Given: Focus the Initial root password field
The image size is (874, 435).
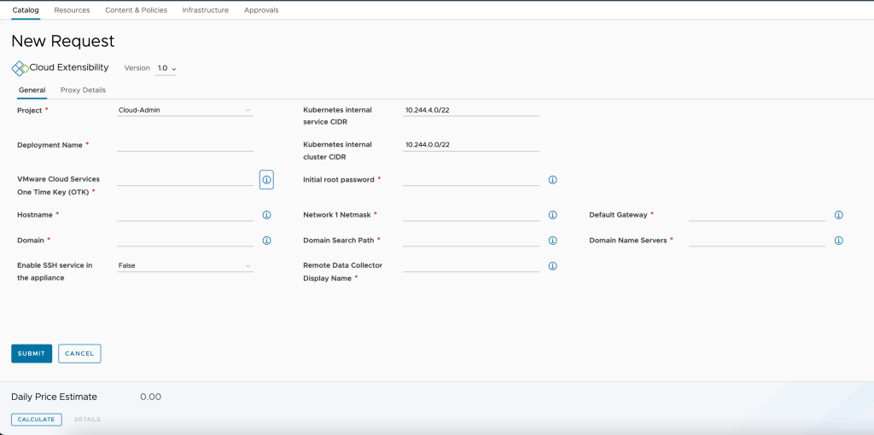Looking at the screenshot, I should [x=471, y=179].
